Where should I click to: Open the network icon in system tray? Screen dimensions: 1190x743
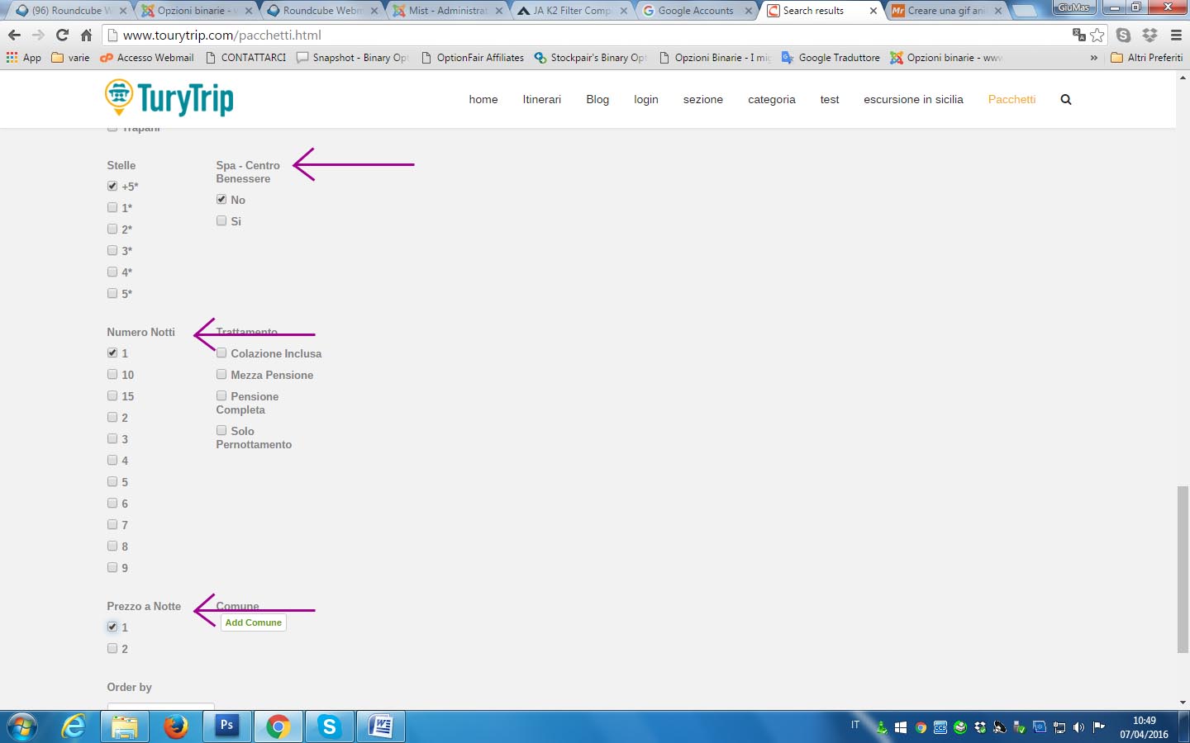[x=1059, y=727]
